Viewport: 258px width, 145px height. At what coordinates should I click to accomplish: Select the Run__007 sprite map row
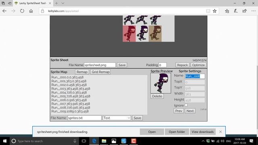coord(71,104)
